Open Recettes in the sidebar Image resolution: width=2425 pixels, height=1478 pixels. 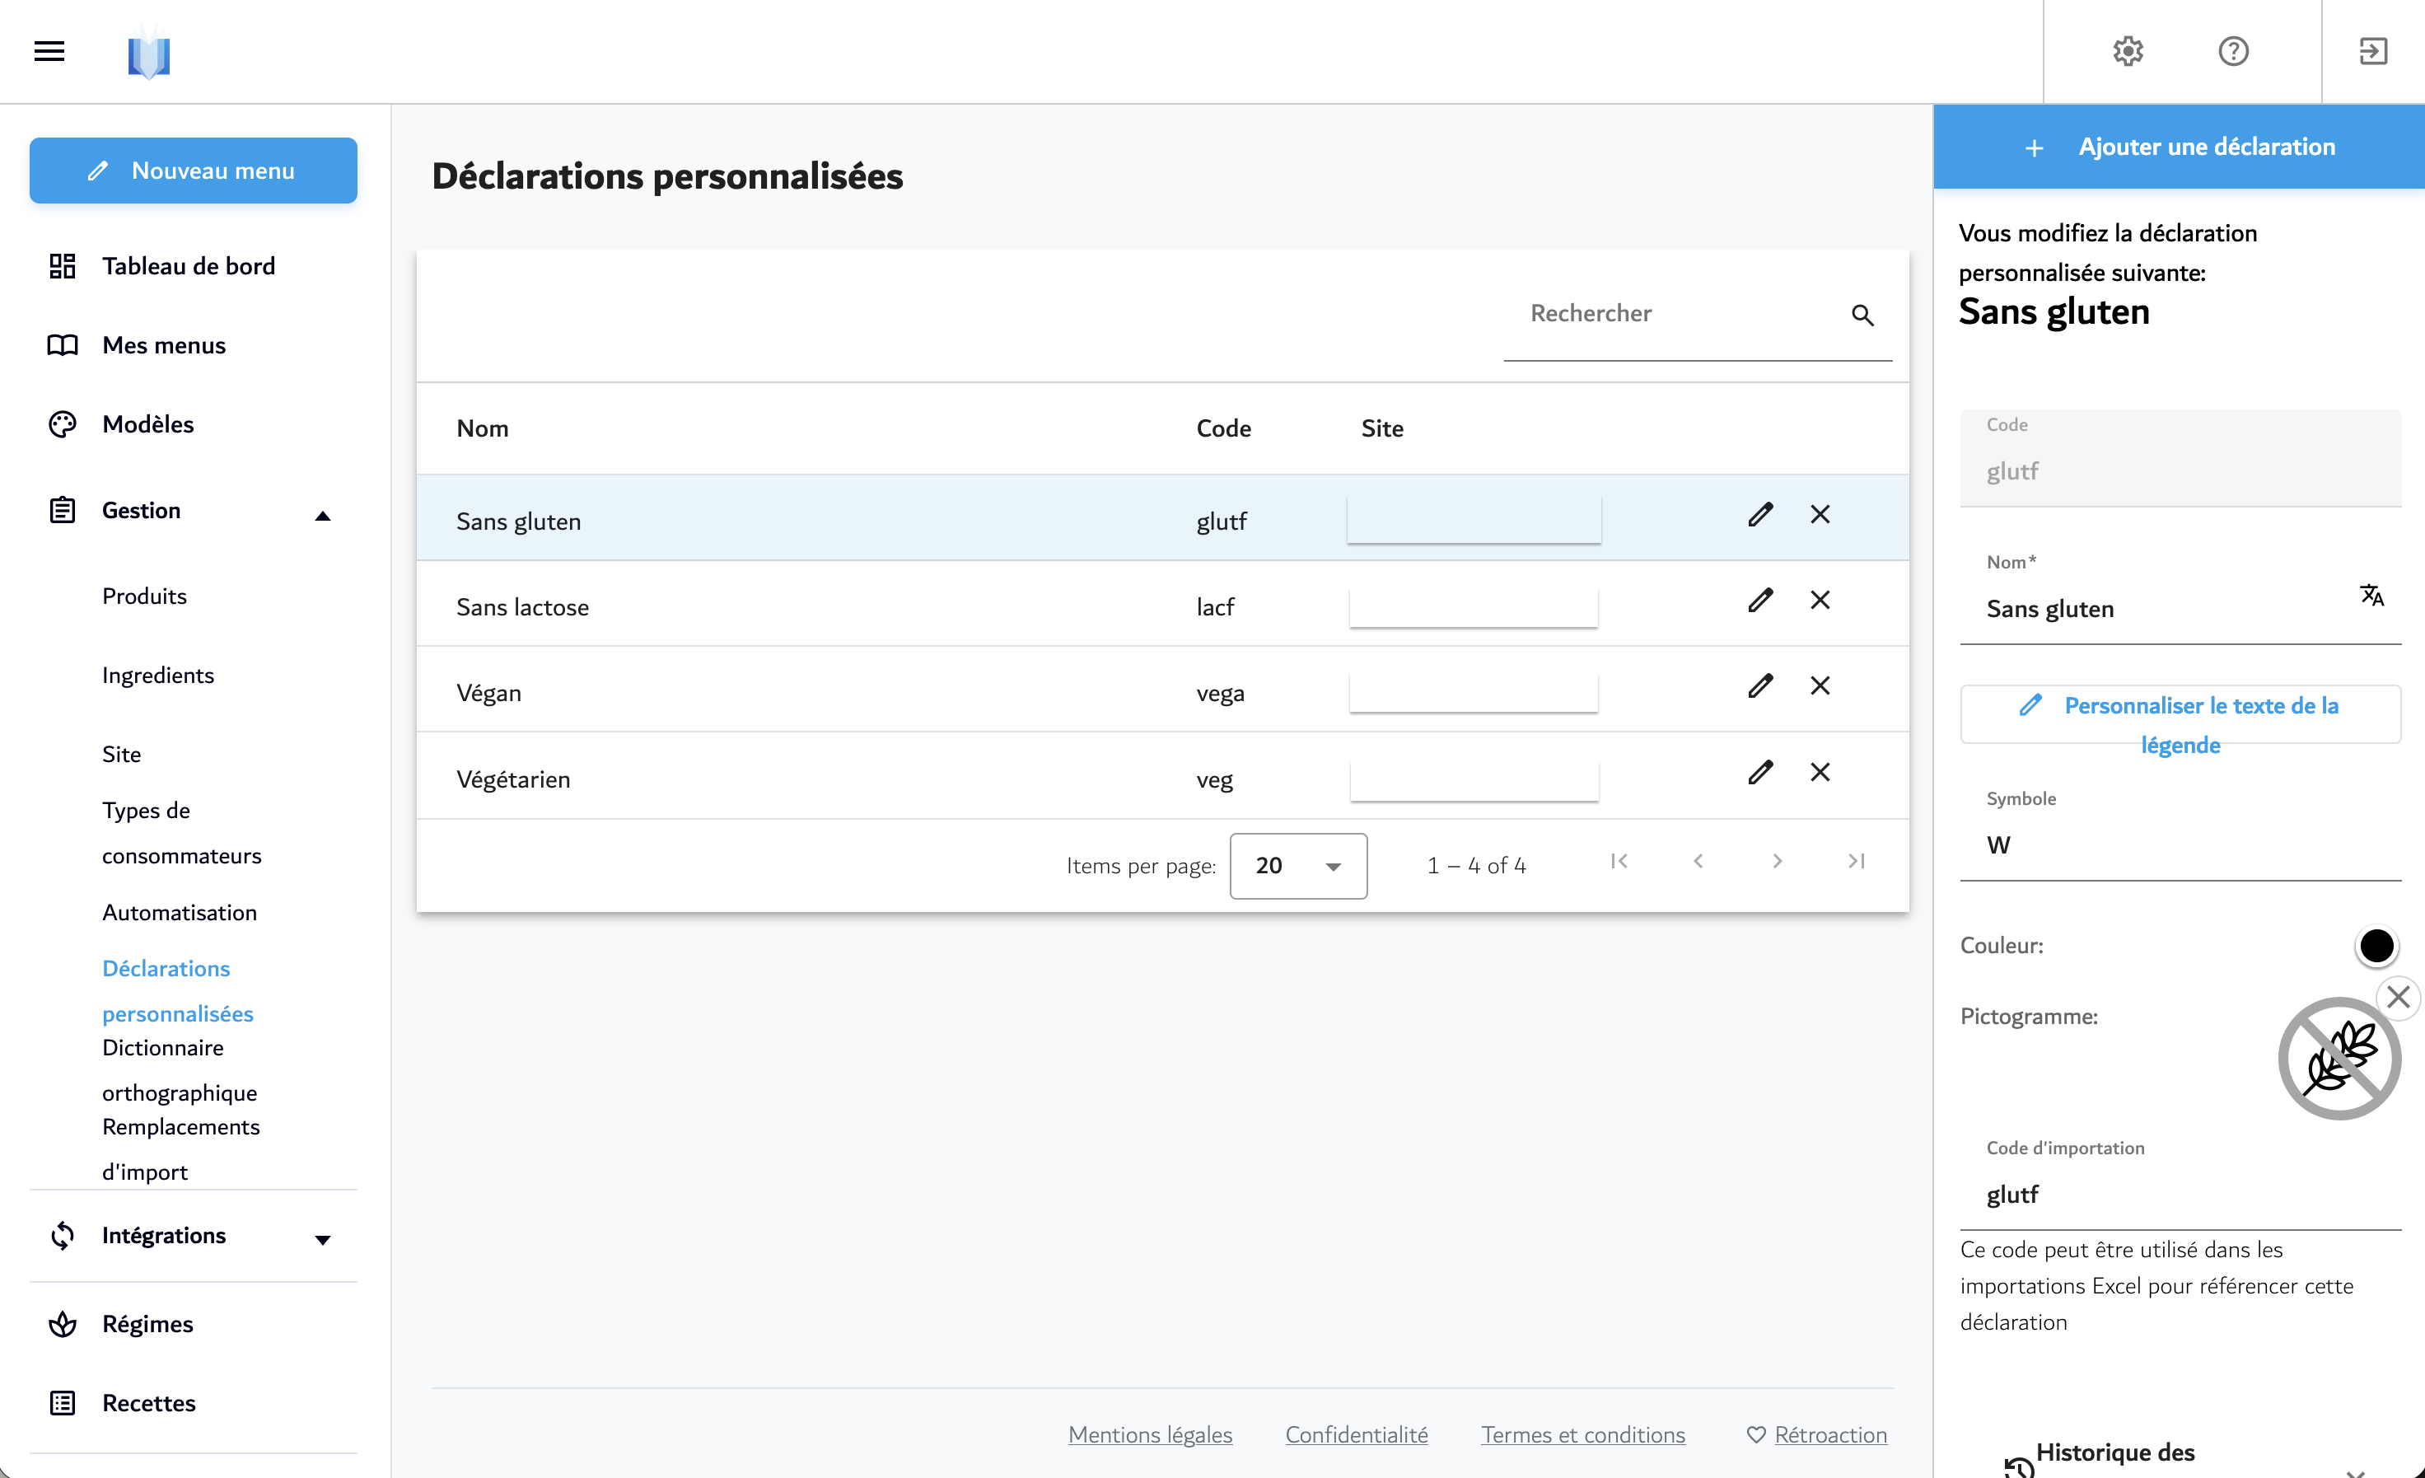click(x=148, y=1403)
